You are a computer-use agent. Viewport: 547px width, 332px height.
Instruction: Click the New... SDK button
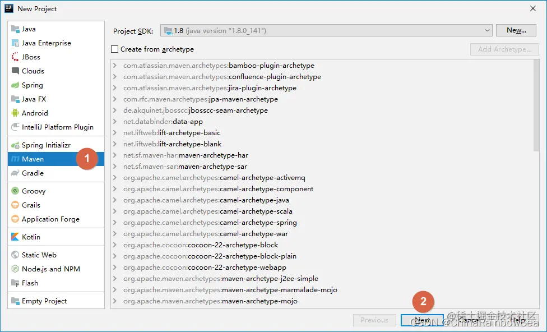(x=516, y=30)
